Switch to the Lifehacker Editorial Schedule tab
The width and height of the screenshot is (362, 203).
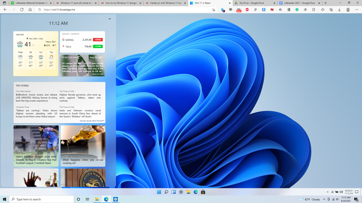[x=31, y=3]
